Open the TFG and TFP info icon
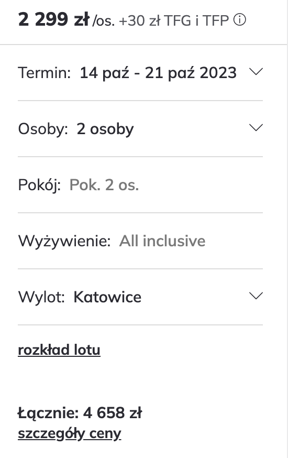288x458 pixels. pos(240,20)
